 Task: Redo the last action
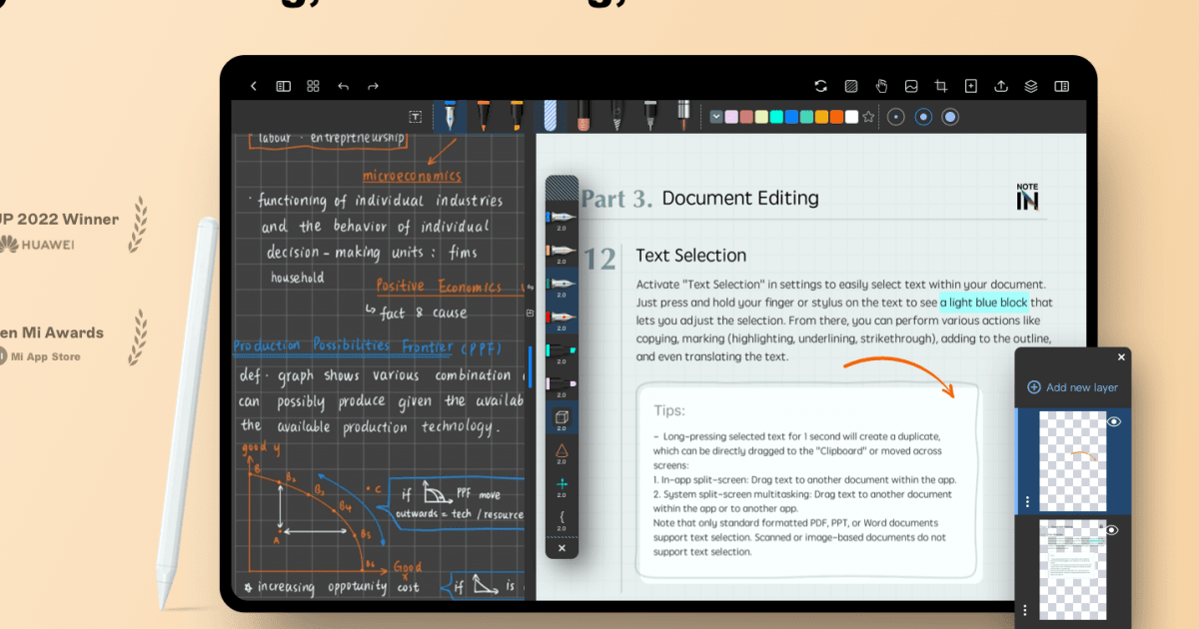tap(373, 86)
